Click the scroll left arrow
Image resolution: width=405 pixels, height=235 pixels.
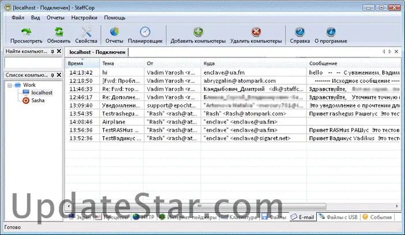[69, 206]
